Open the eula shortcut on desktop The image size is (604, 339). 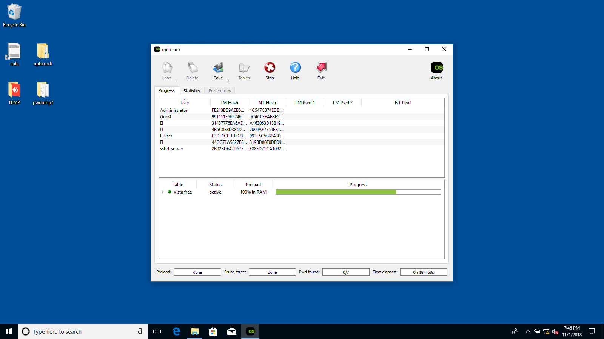pos(14,54)
